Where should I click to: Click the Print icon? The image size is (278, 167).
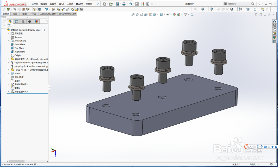click(x=124, y=4)
